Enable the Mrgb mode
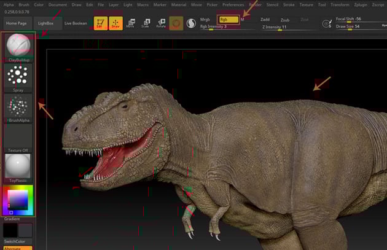 pyautogui.click(x=205, y=20)
